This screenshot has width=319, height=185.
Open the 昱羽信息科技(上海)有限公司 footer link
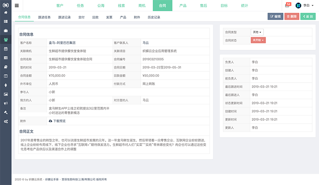78,179
